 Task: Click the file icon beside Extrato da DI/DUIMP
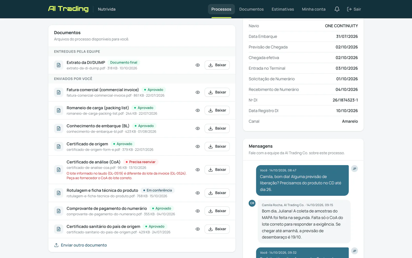59,65
